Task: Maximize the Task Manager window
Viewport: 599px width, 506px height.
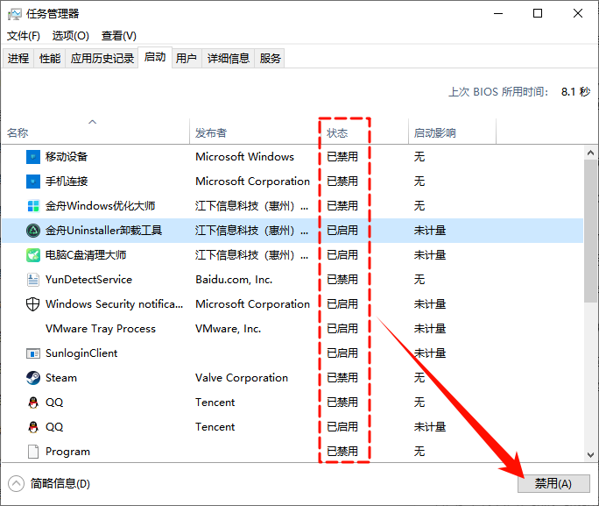Action: [538, 14]
